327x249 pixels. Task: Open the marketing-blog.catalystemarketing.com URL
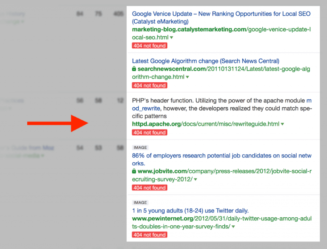tap(221, 33)
